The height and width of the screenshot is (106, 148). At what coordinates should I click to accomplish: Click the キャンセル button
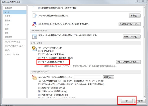point(140,101)
